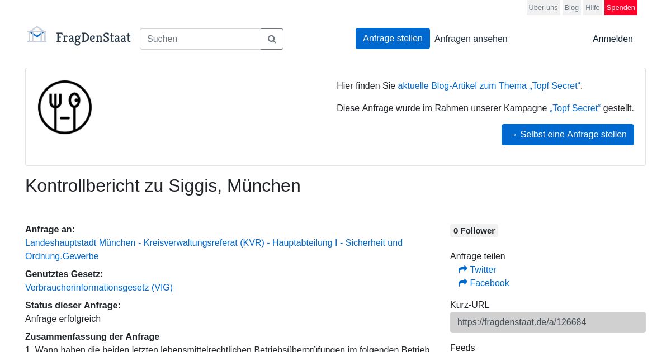Open the Über uns page
This screenshot has height=352, width=671.
pos(543,8)
